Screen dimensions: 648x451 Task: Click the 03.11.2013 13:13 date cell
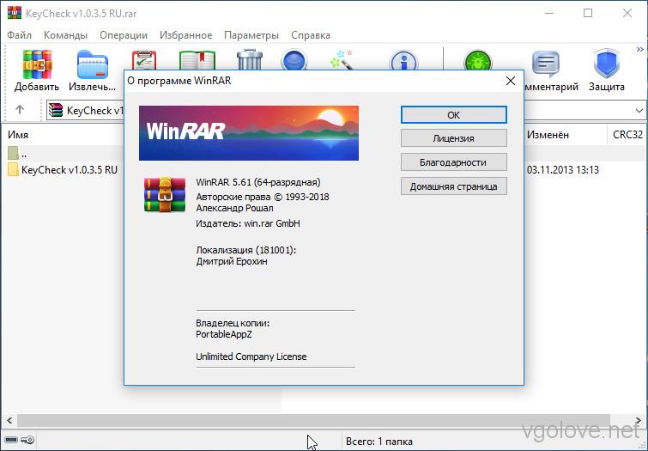(x=563, y=169)
